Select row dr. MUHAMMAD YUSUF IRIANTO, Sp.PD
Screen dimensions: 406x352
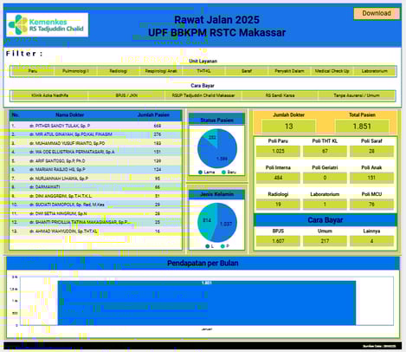(x=95, y=143)
